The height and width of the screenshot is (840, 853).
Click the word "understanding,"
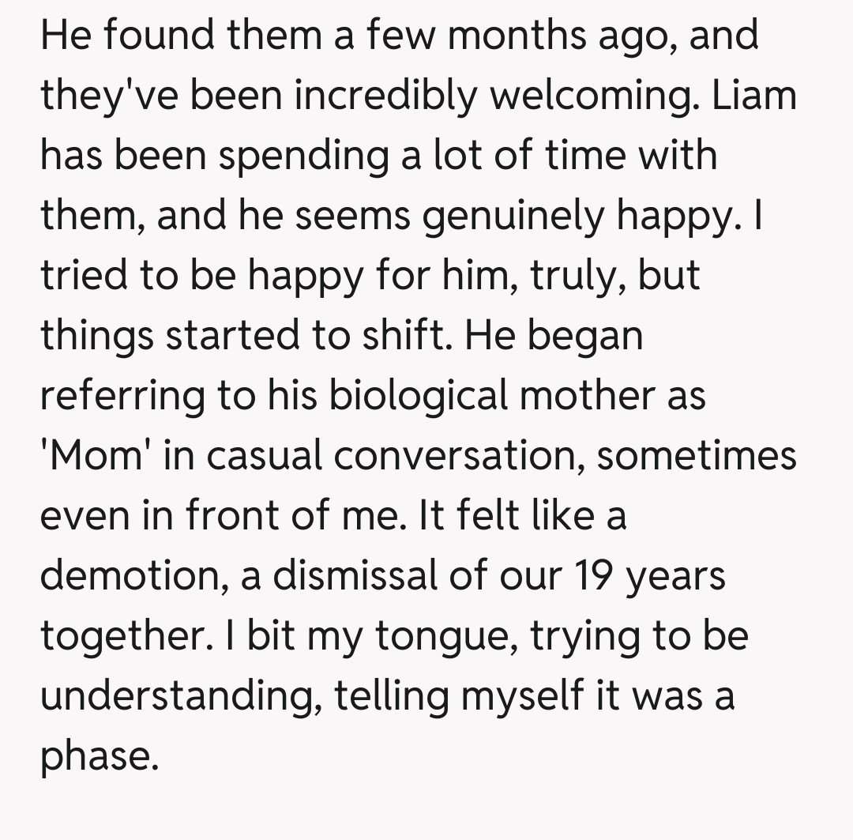(179, 699)
